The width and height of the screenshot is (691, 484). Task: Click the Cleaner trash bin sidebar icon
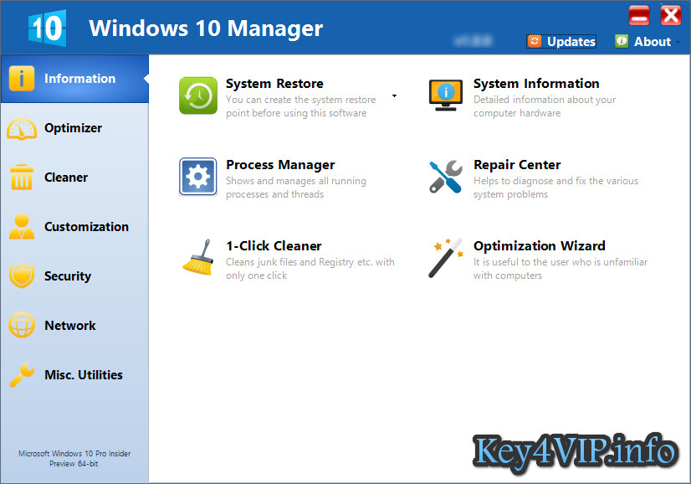[22, 177]
